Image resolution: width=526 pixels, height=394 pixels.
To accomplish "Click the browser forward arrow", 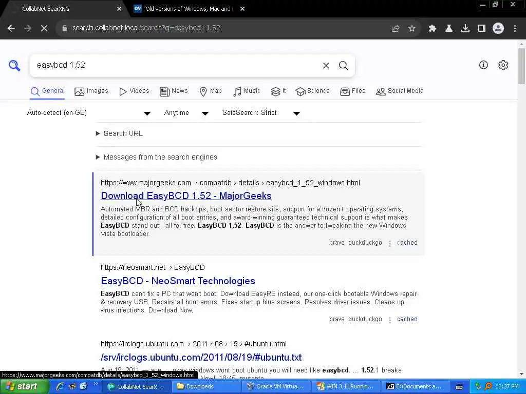I will [28, 28].
